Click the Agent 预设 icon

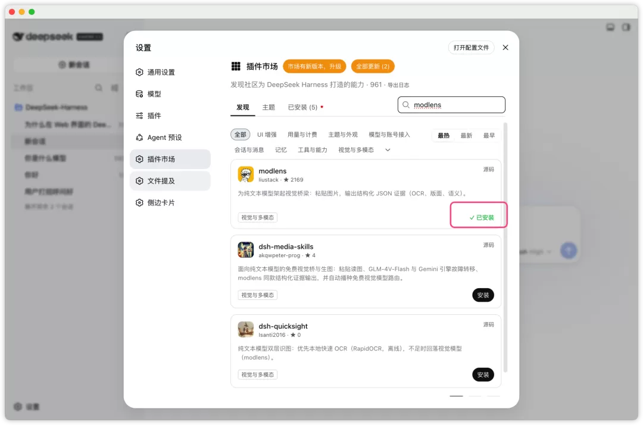[x=139, y=137]
